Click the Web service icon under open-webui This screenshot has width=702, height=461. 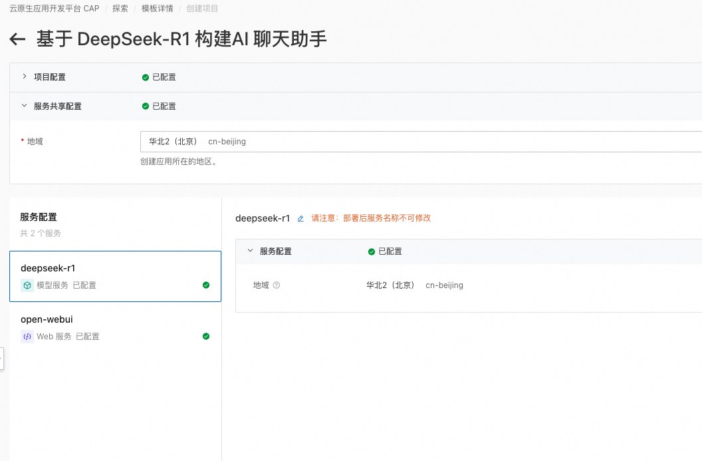[x=27, y=337]
